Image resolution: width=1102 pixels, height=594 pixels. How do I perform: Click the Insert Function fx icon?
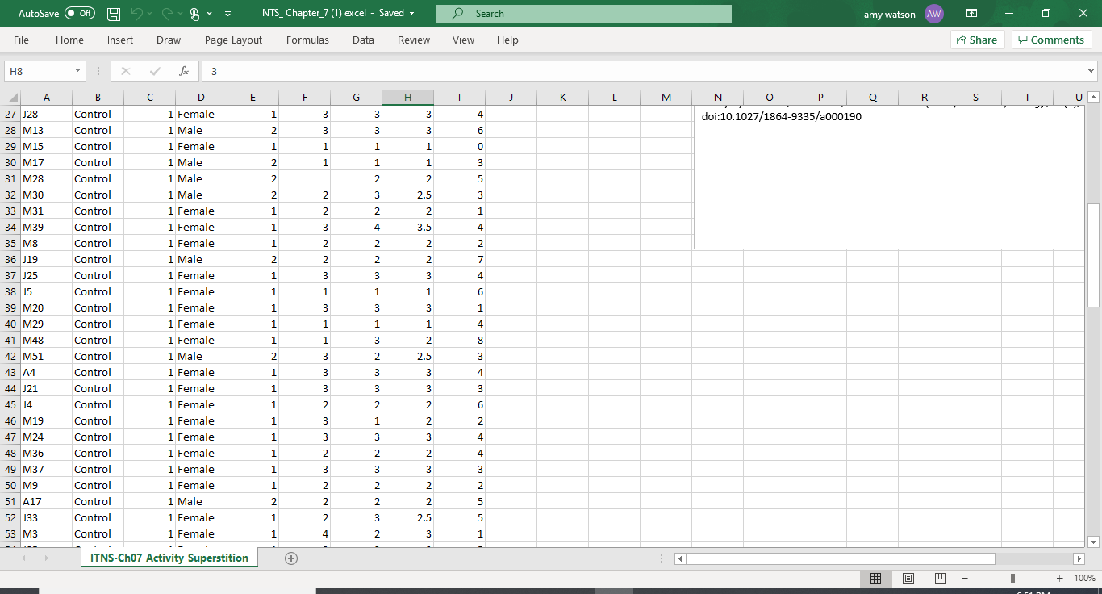point(183,71)
